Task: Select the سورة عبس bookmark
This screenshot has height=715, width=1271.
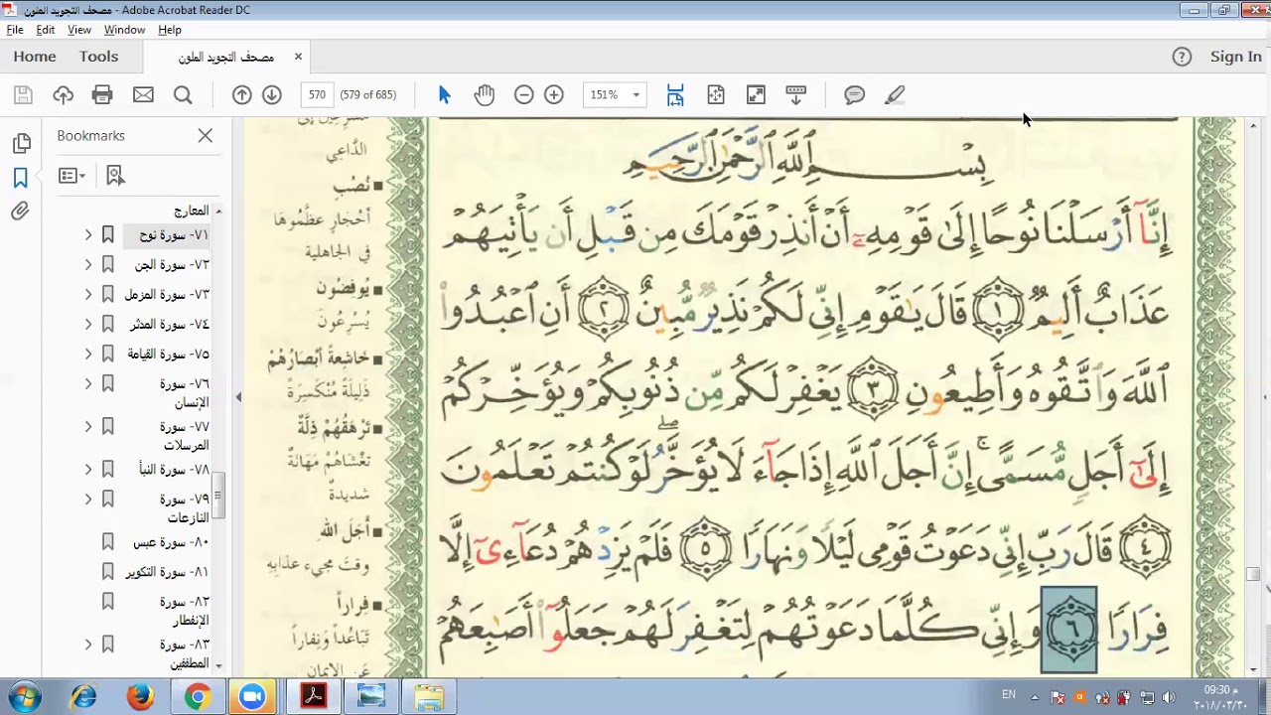Action: (171, 543)
